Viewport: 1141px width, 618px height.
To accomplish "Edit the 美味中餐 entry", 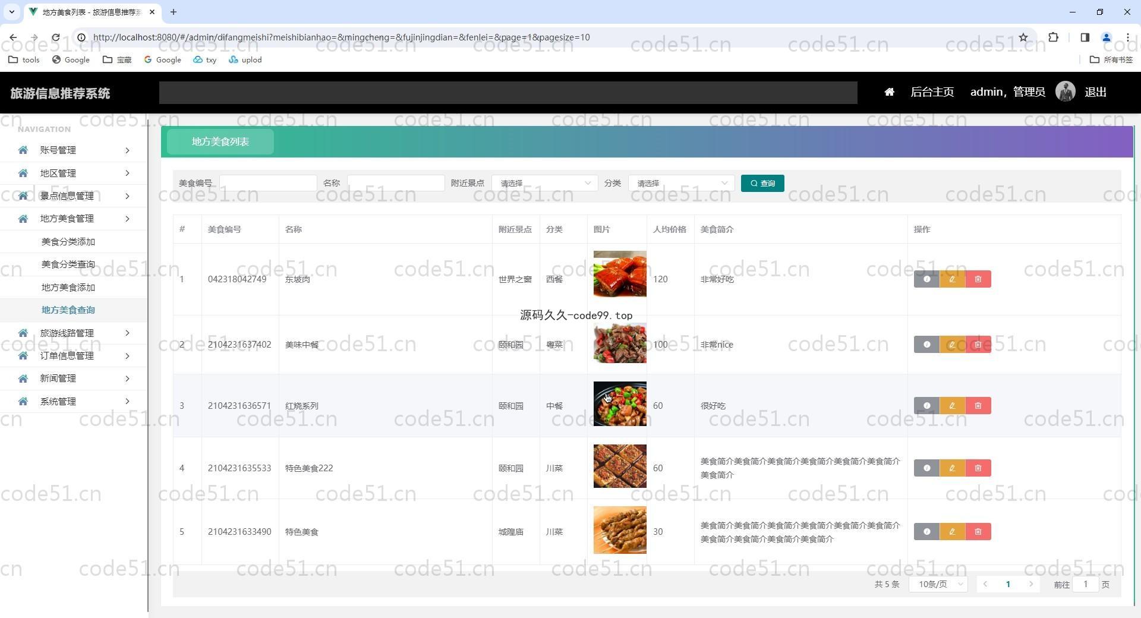I will tap(952, 345).
